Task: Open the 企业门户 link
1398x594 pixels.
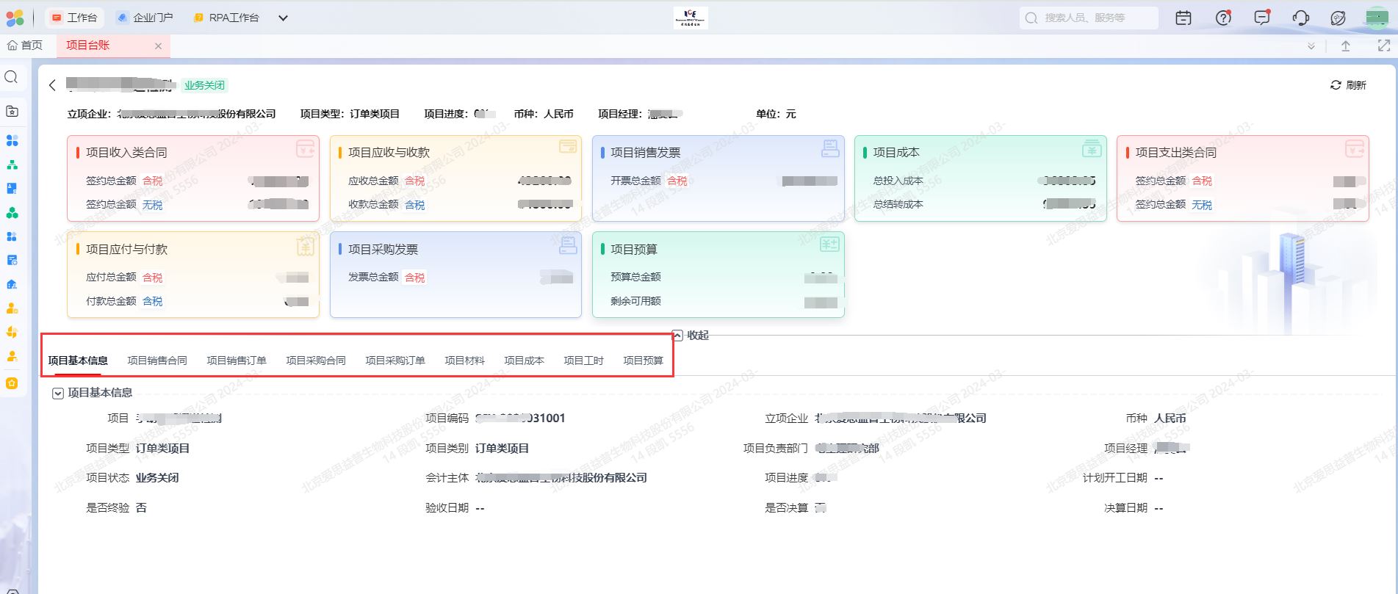Action: click(145, 18)
